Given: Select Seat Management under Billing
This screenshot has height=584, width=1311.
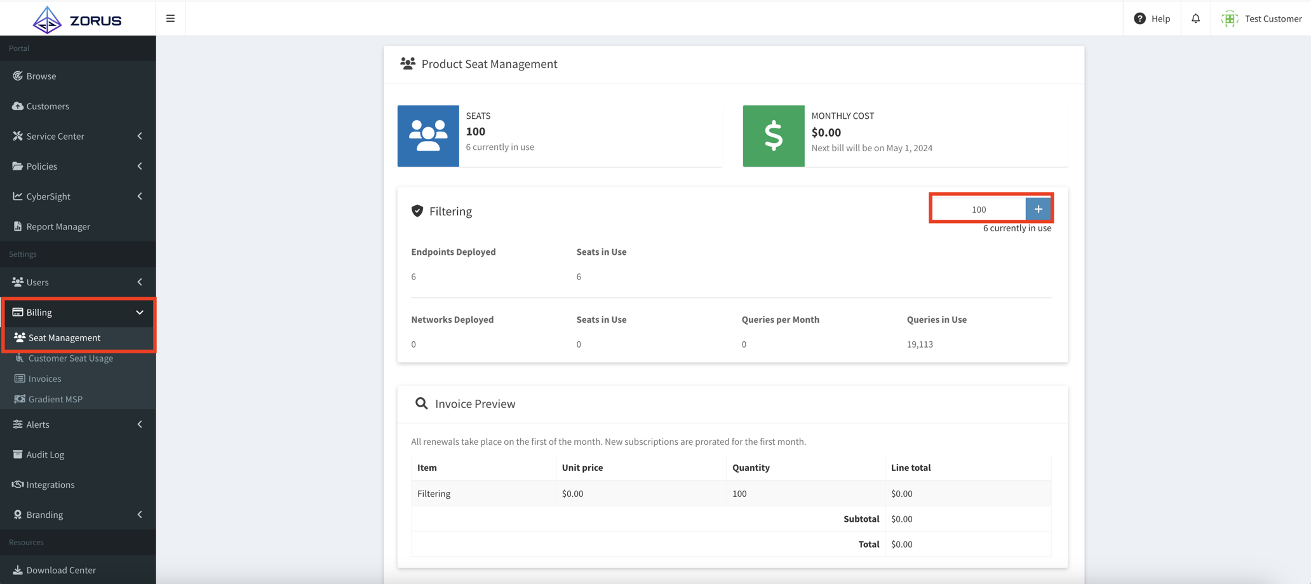Looking at the screenshot, I should [x=64, y=337].
